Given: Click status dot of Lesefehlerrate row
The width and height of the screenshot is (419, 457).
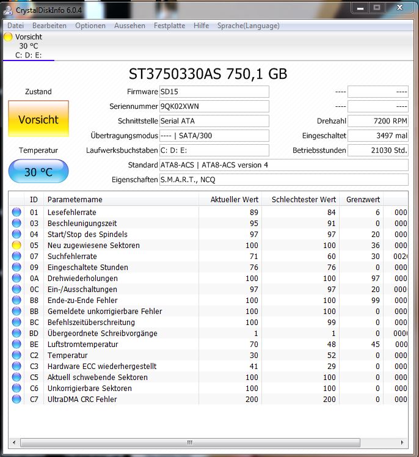Looking at the screenshot, I should coord(16,212).
